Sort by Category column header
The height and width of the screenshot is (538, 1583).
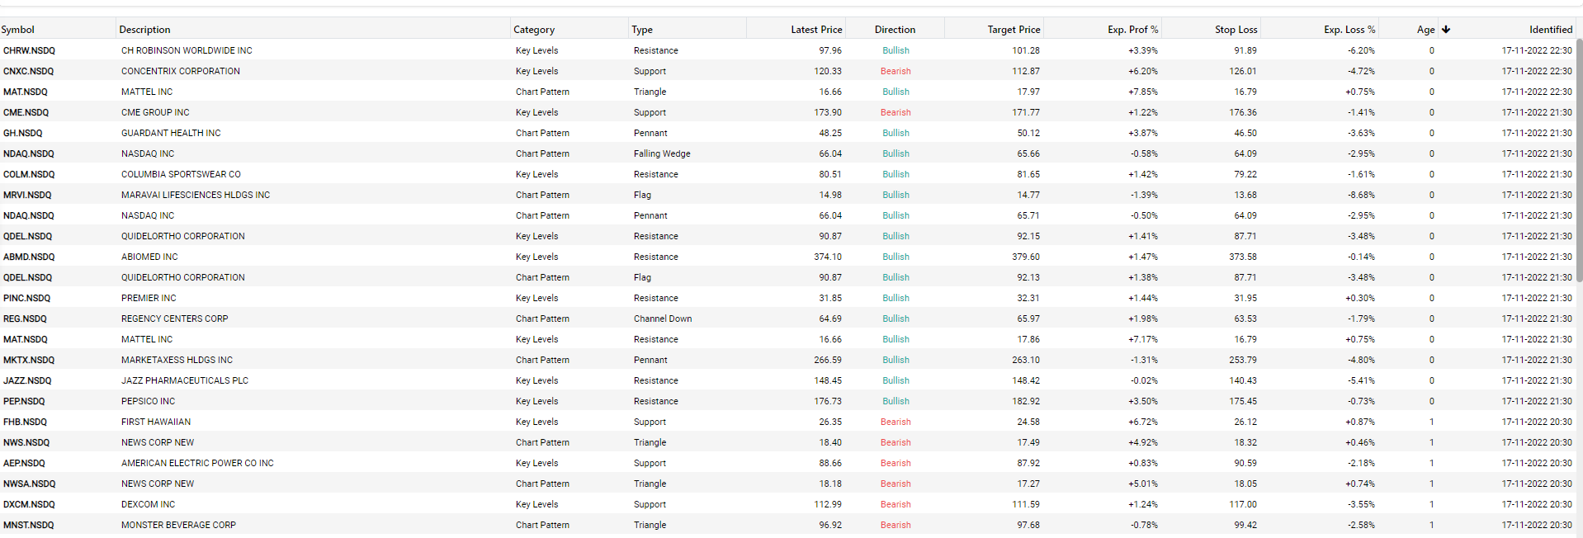point(534,30)
